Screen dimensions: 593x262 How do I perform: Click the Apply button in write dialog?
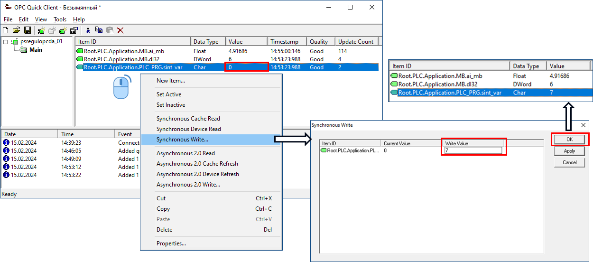point(569,151)
